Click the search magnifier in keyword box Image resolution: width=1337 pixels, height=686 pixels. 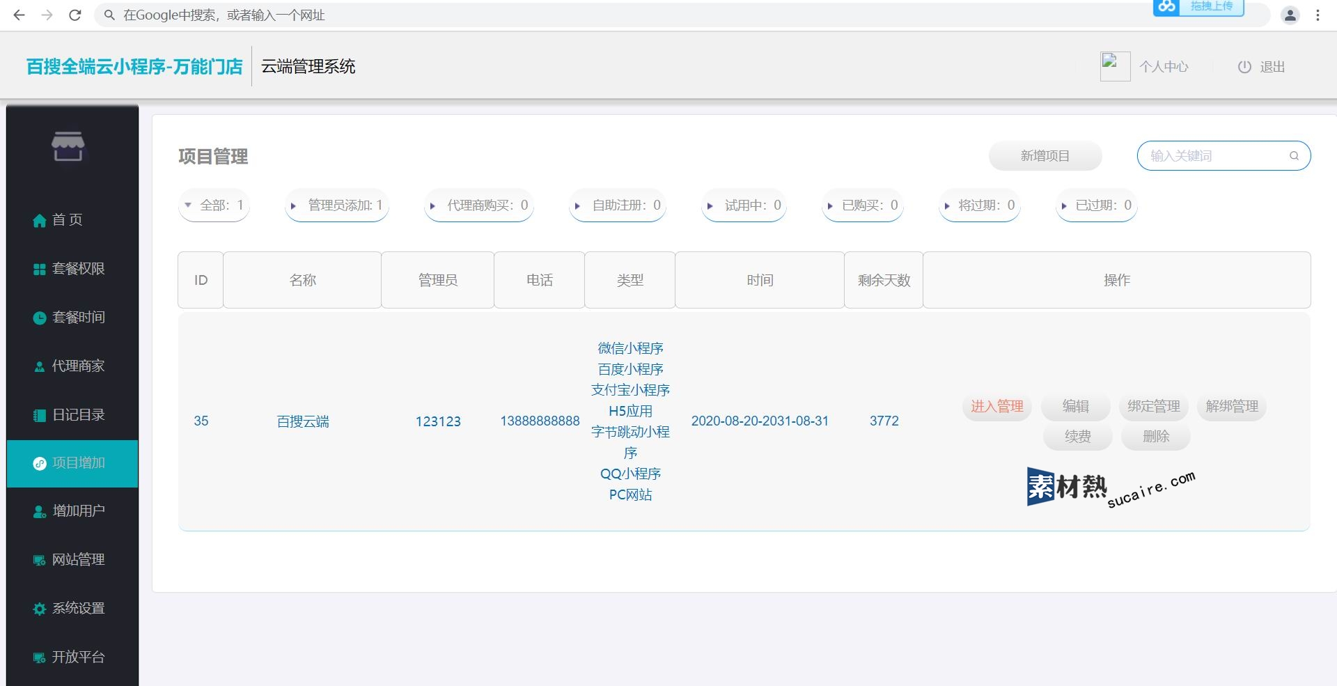click(1294, 156)
